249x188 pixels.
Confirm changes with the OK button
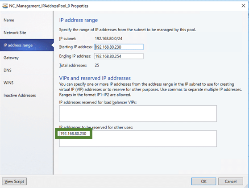point(203,181)
